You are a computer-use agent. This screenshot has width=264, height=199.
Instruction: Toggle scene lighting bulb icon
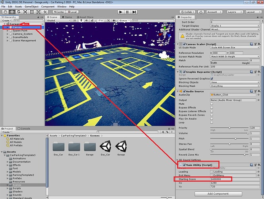81,20
